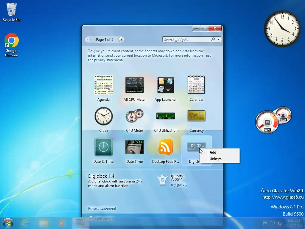Select the Clock gadget in the gallery
The width and height of the screenshot is (305, 229).
(x=103, y=116)
